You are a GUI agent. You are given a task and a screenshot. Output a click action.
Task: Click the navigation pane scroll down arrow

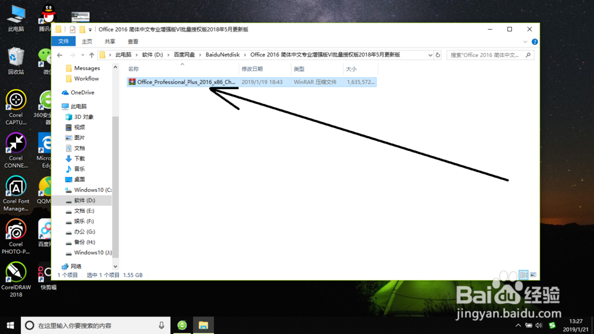tap(116, 266)
